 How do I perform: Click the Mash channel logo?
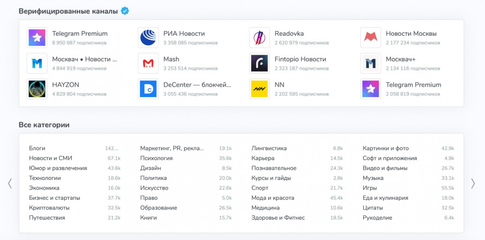(x=148, y=63)
